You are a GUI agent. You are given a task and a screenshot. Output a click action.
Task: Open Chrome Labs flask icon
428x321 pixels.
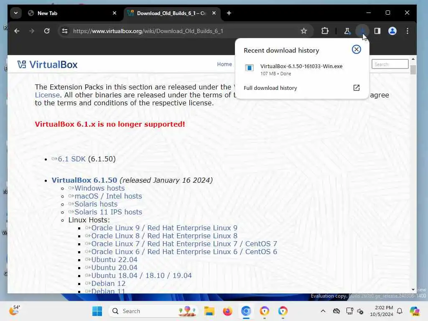pyautogui.click(x=347, y=31)
